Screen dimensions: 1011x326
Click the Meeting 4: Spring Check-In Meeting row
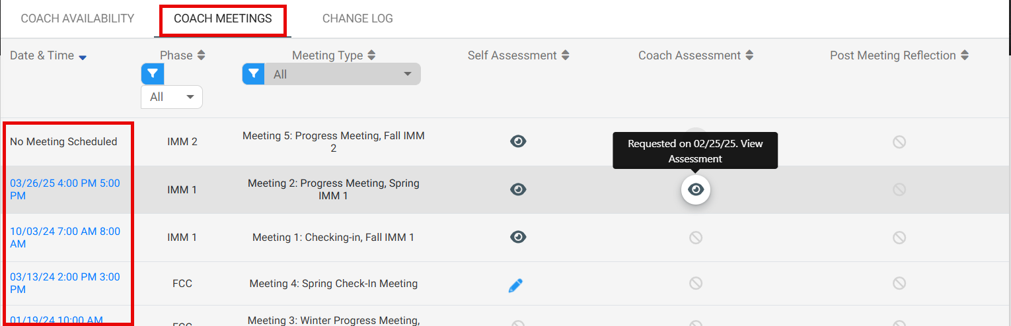[333, 284]
